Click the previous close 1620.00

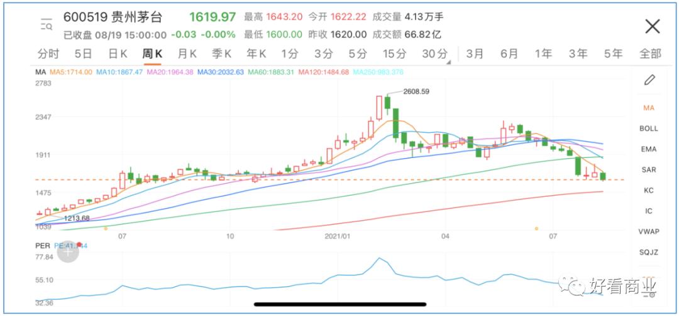point(348,34)
